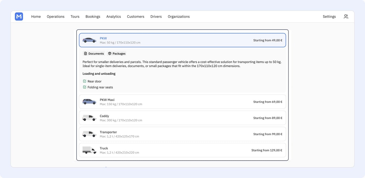Click 'Max: 1,2 t / 420x210x220 cm' text
365x178 pixels.
click(x=119, y=153)
